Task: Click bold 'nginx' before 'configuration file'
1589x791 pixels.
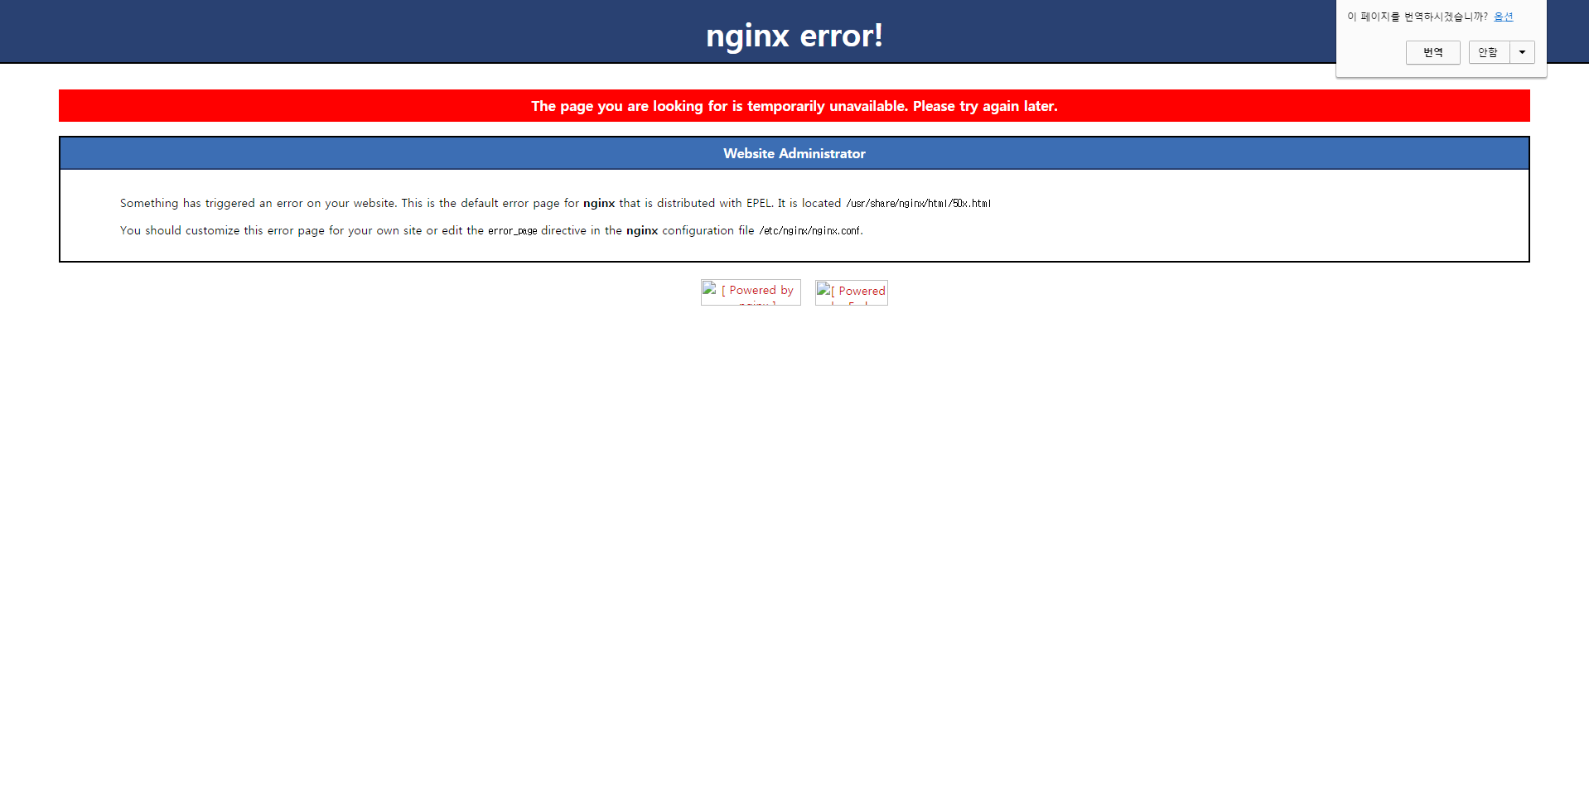Action: (641, 231)
